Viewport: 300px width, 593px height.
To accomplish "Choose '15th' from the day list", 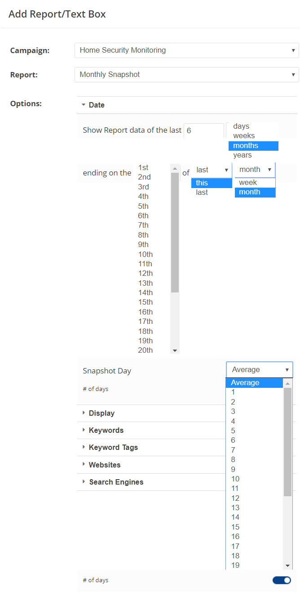I will coord(145,302).
